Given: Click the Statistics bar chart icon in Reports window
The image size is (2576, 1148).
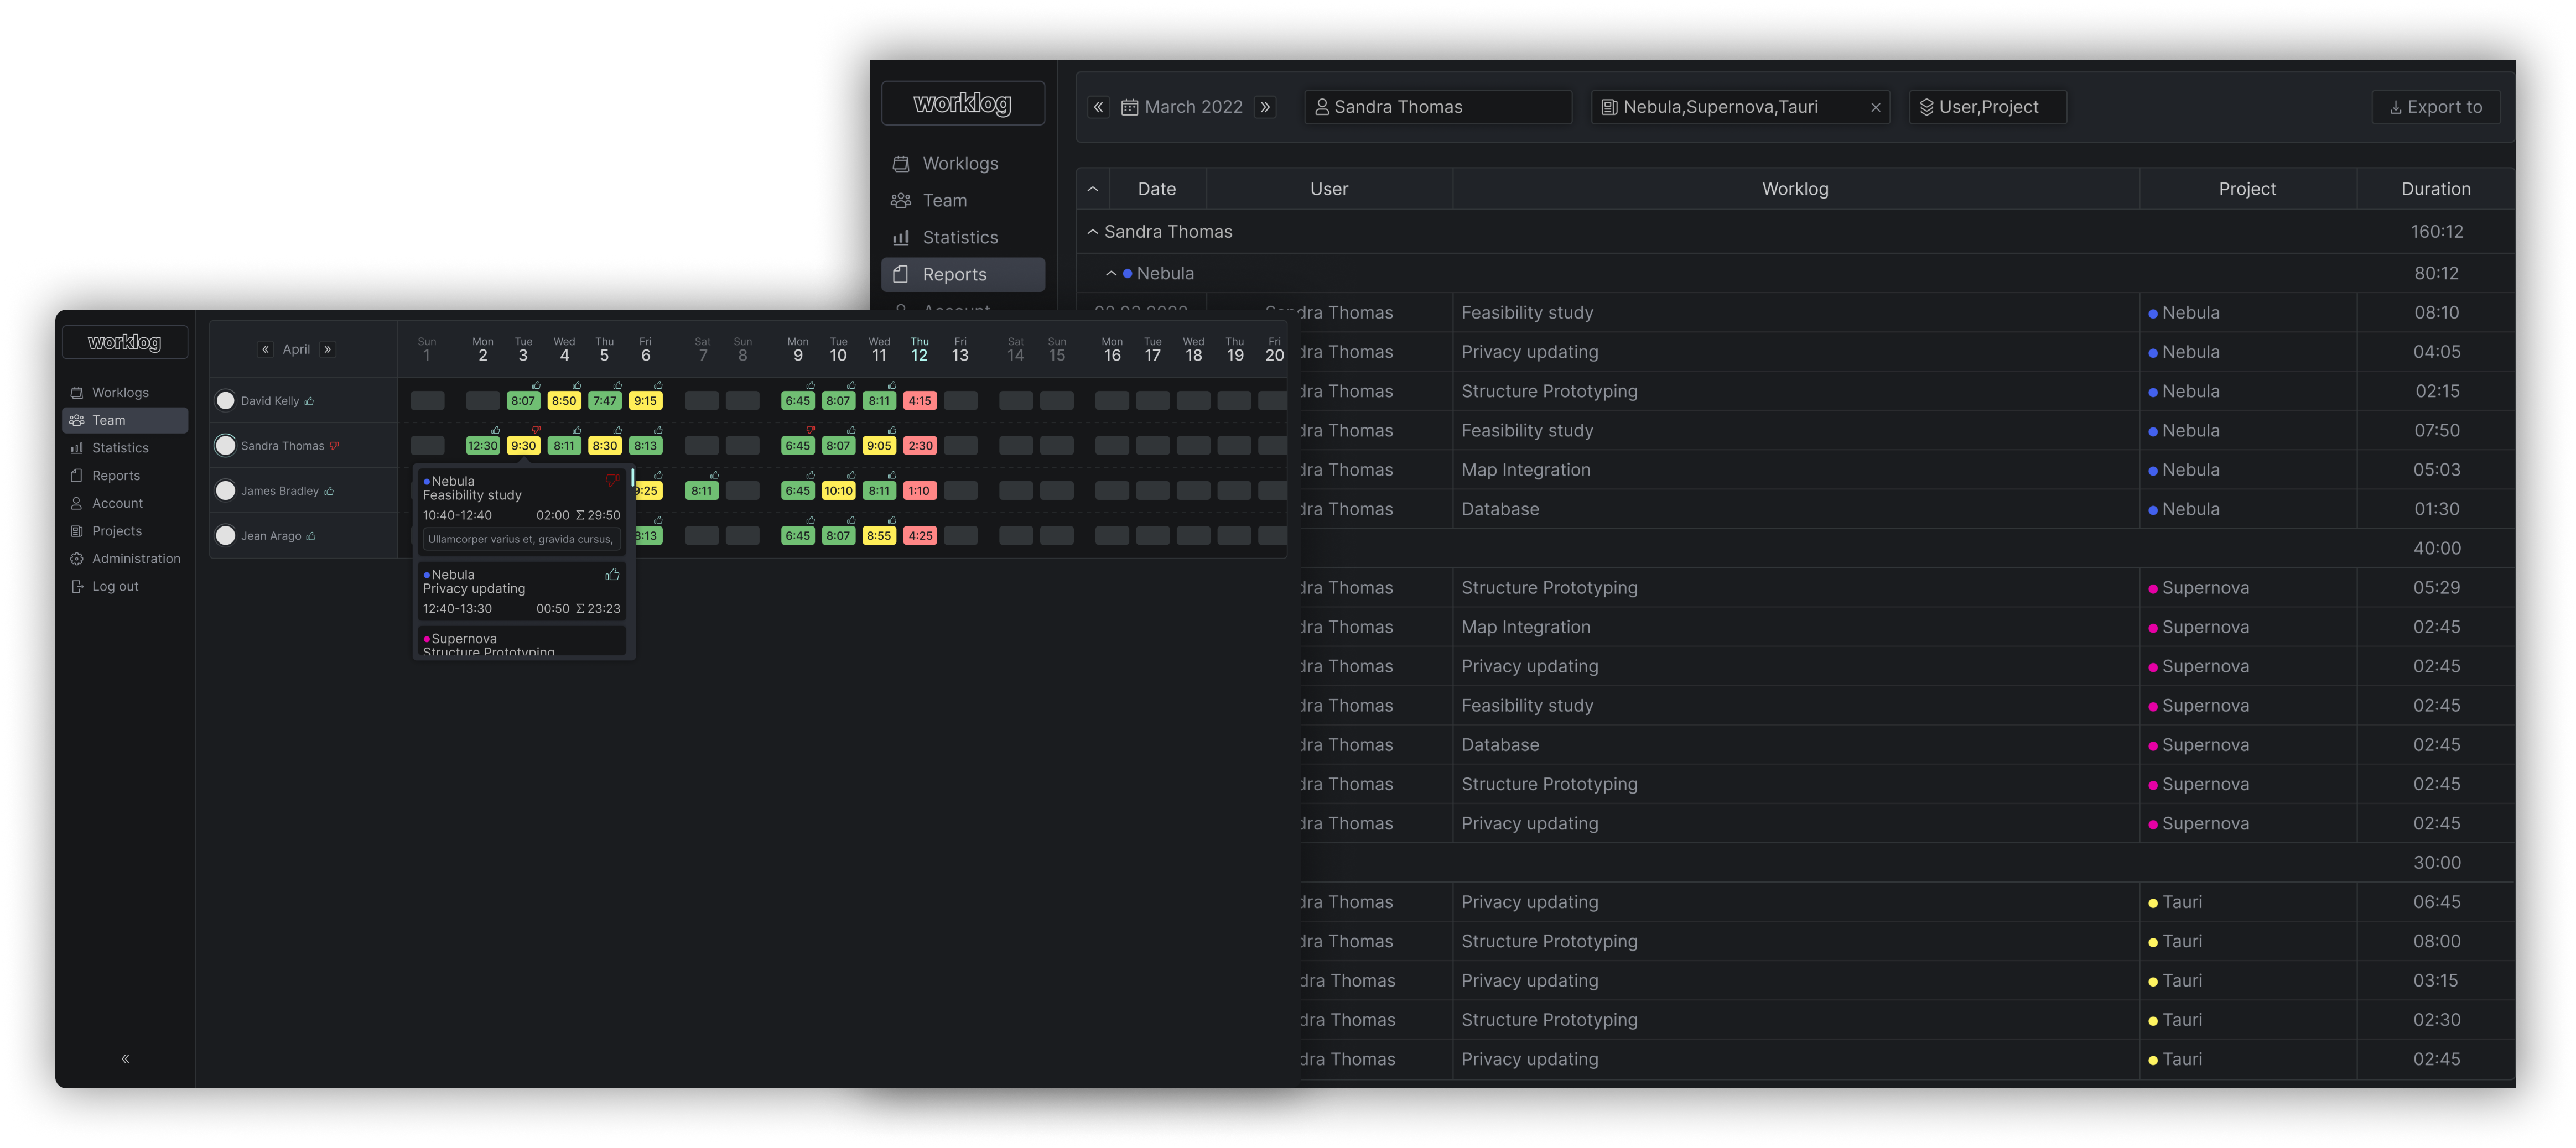Looking at the screenshot, I should 901,238.
